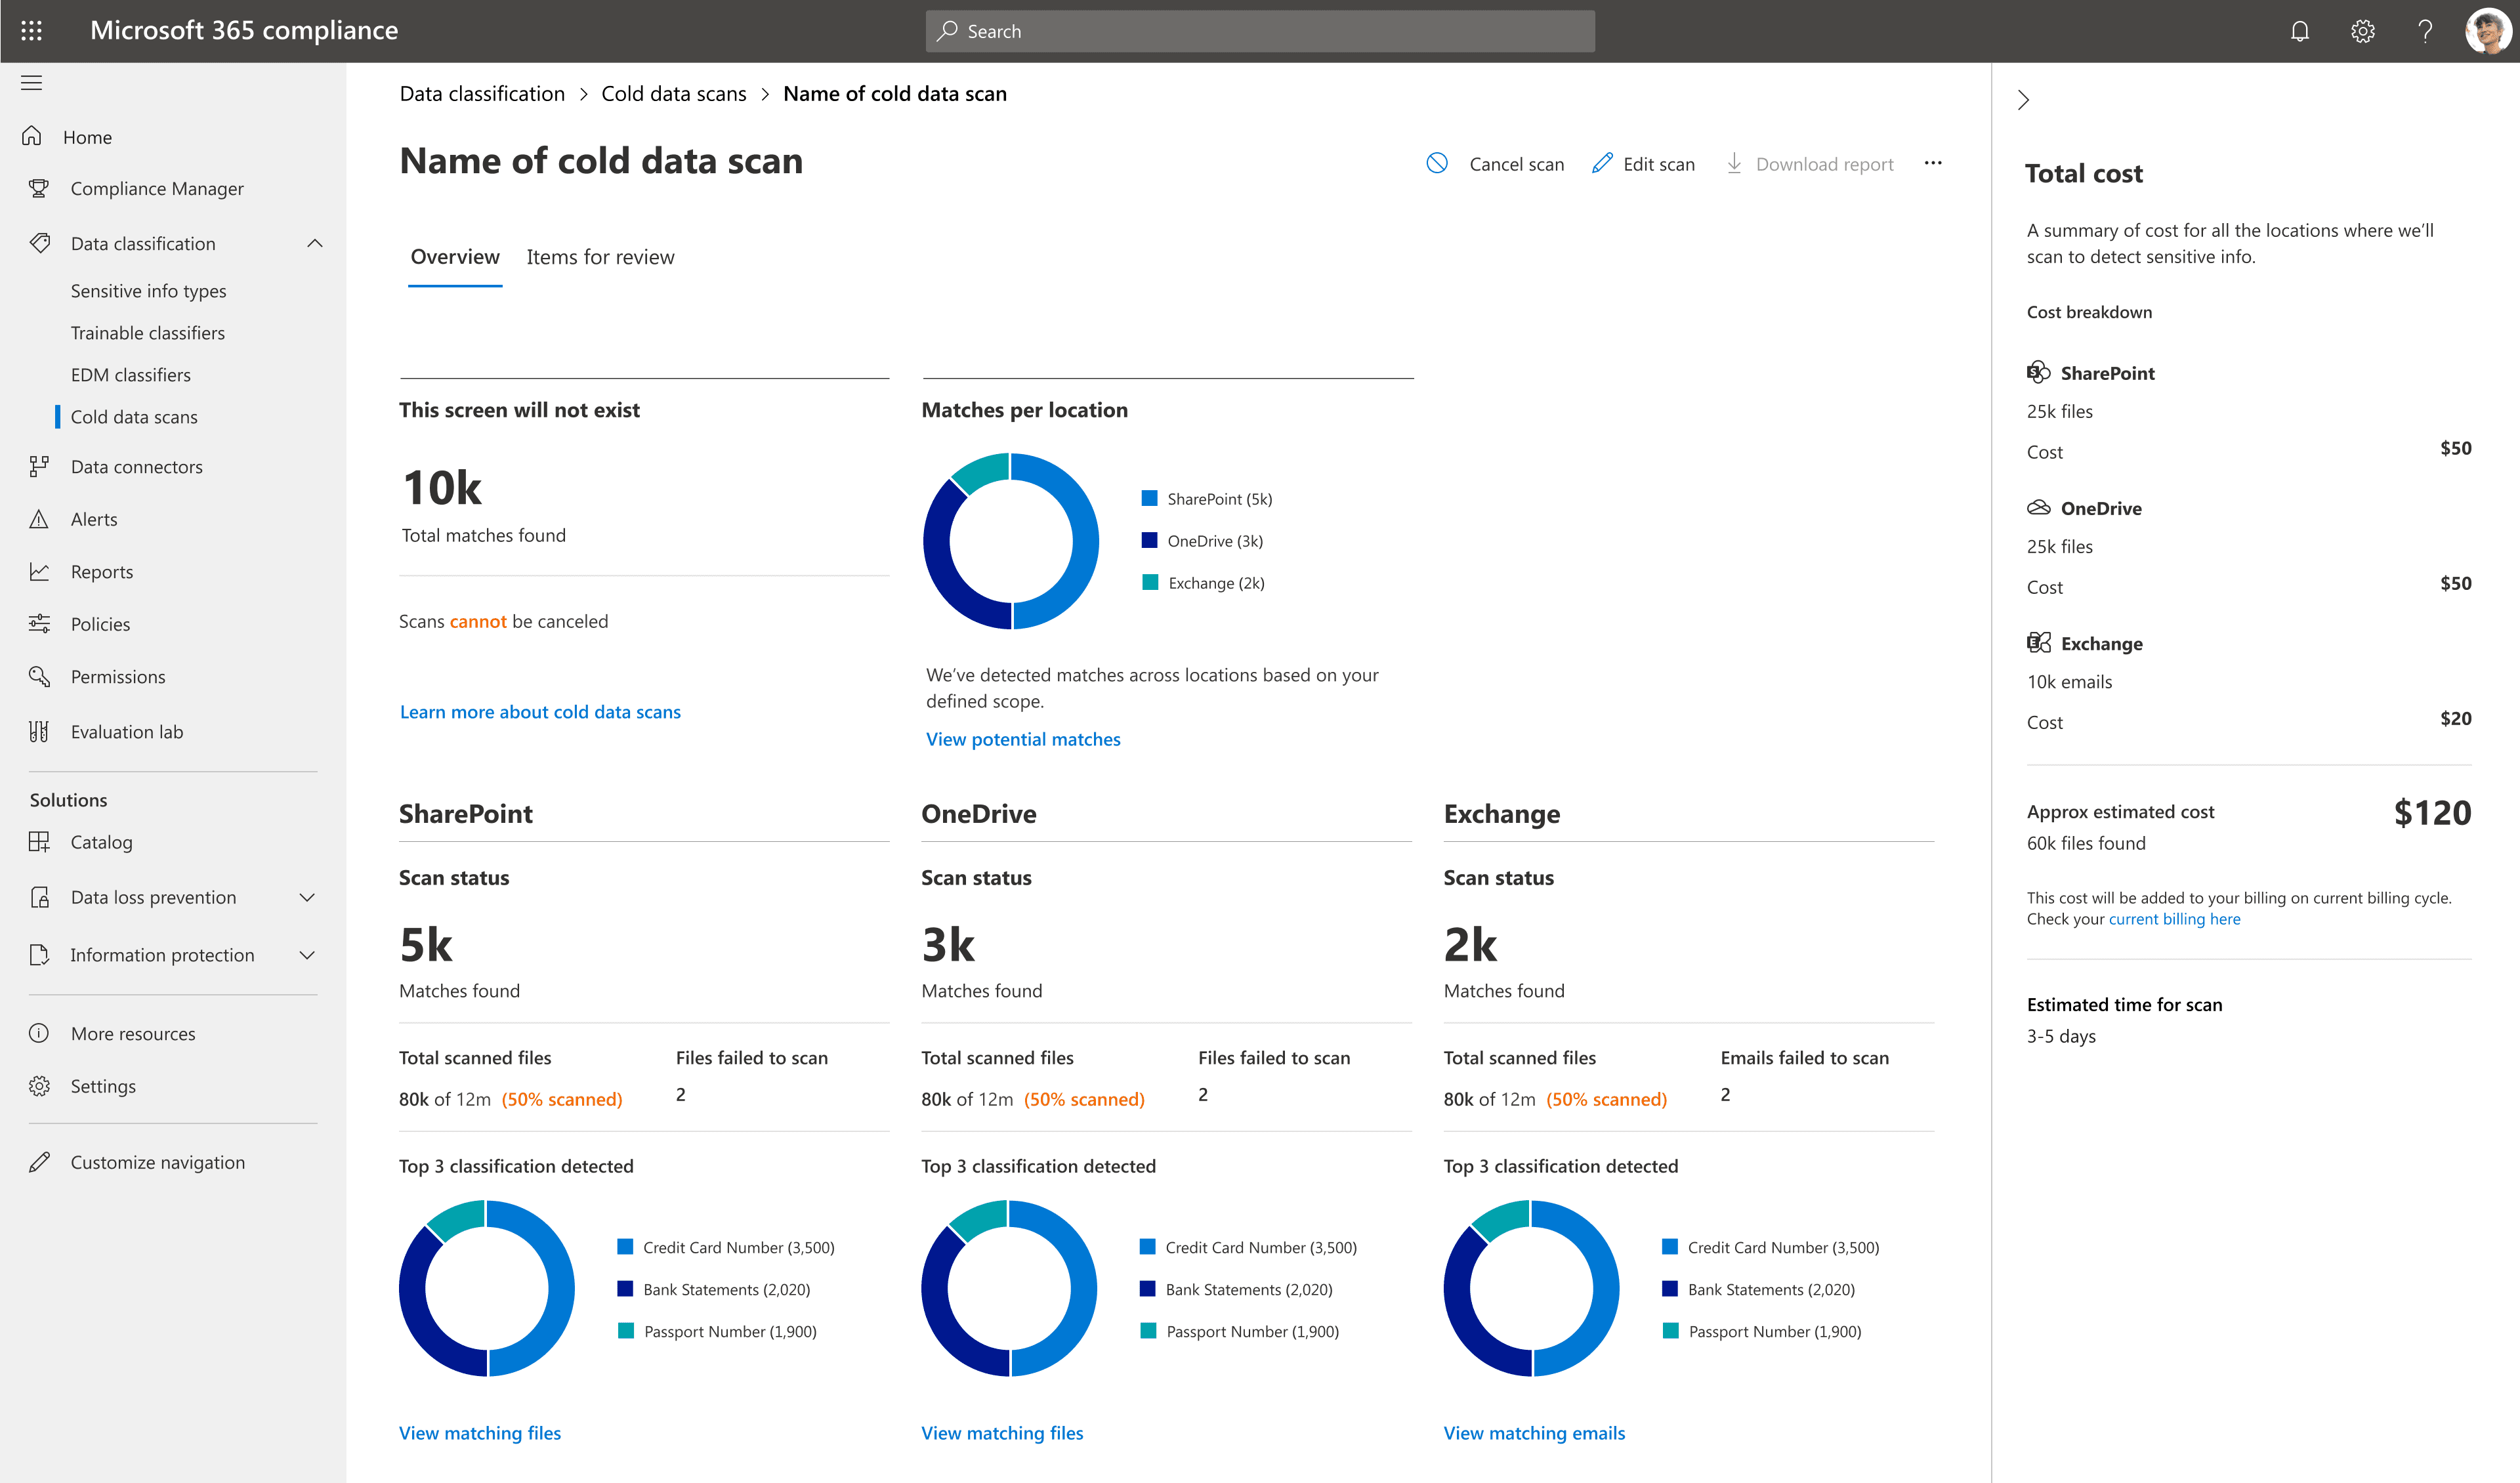The width and height of the screenshot is (2520, 1483).
Task: Collapse the Total cost side panel
Action: tap(2023, 100)
